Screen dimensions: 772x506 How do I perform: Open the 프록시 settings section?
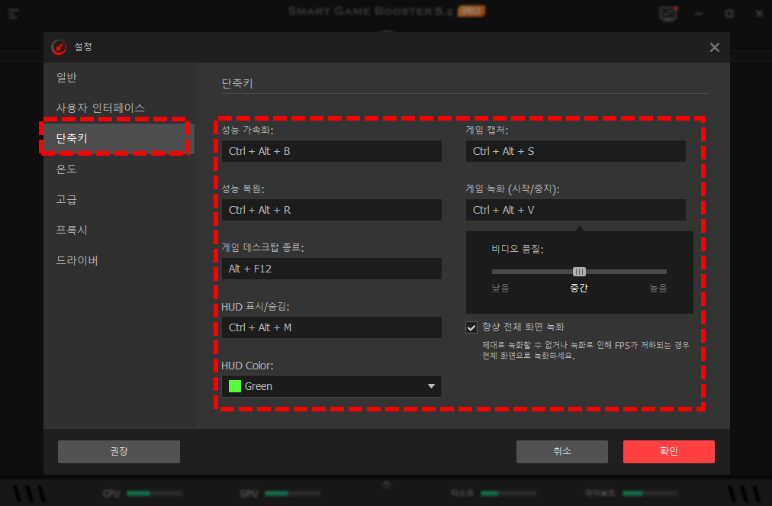pos(72,230)
